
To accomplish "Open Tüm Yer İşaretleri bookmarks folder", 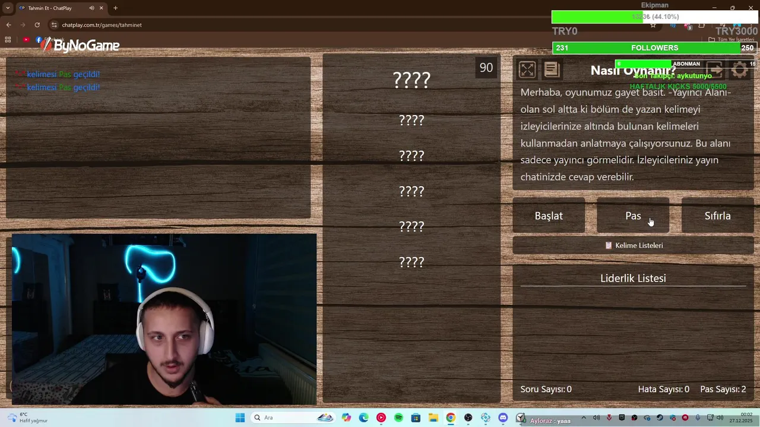I will [x=731, y=40].
